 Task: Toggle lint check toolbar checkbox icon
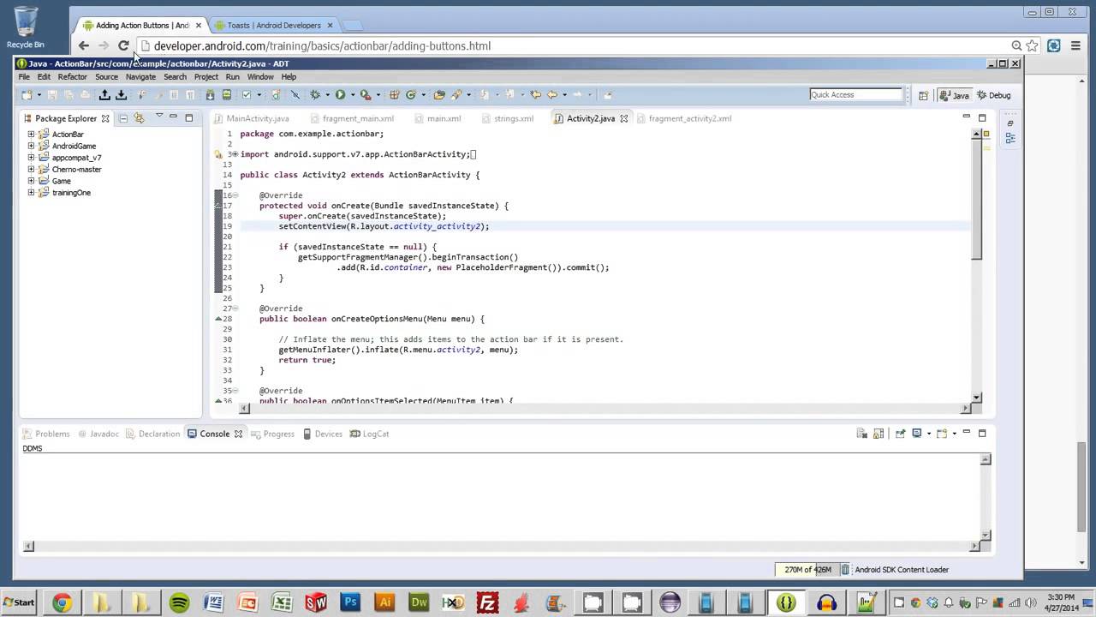tap(247, 94)
